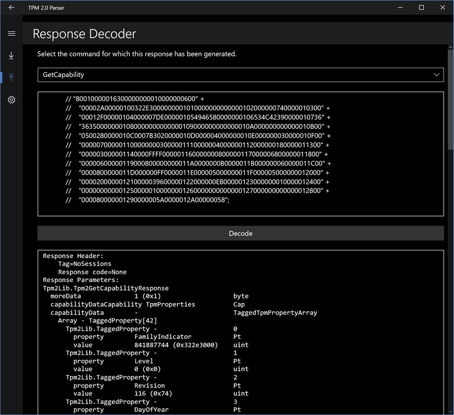Click the 'Response code=None' line
454x415 pixels.
point(92,272)
